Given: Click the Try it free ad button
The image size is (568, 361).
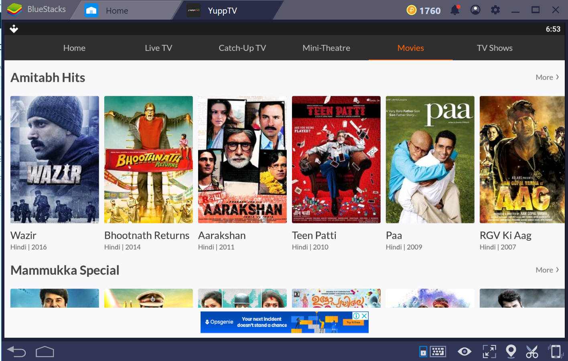Looking at the screenshot, I should click(353, 322).
